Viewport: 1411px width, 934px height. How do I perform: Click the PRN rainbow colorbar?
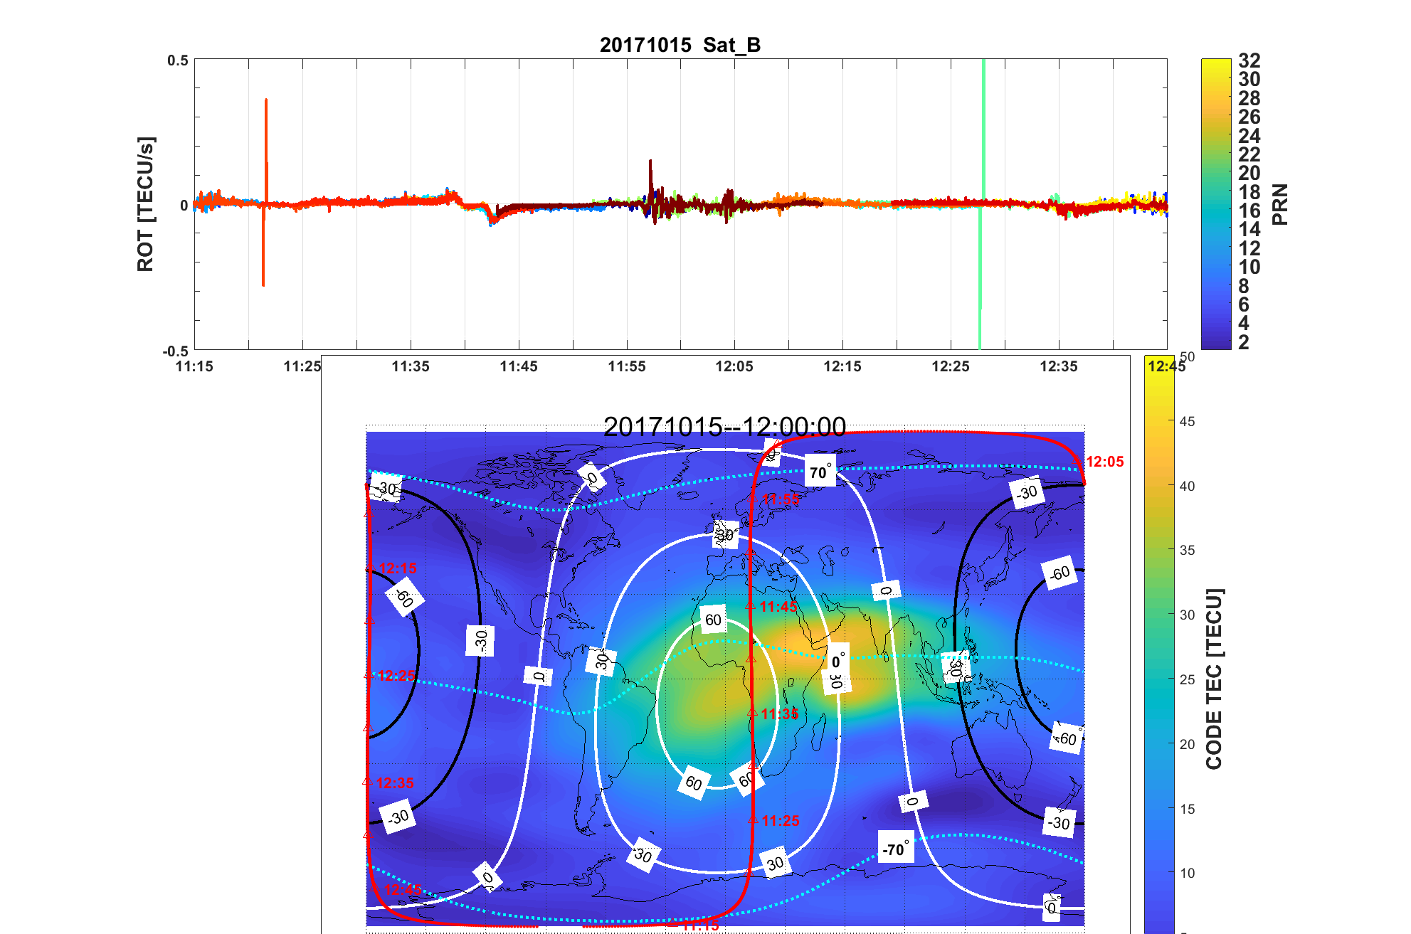coord(1216,204)
